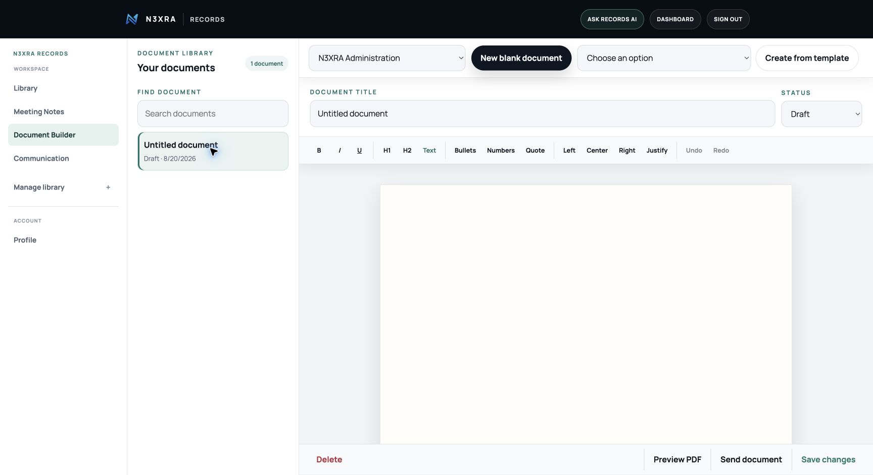Click Ask Records AI button
The height and width of the screenshot is (475, 873).
tap(612, 19)
